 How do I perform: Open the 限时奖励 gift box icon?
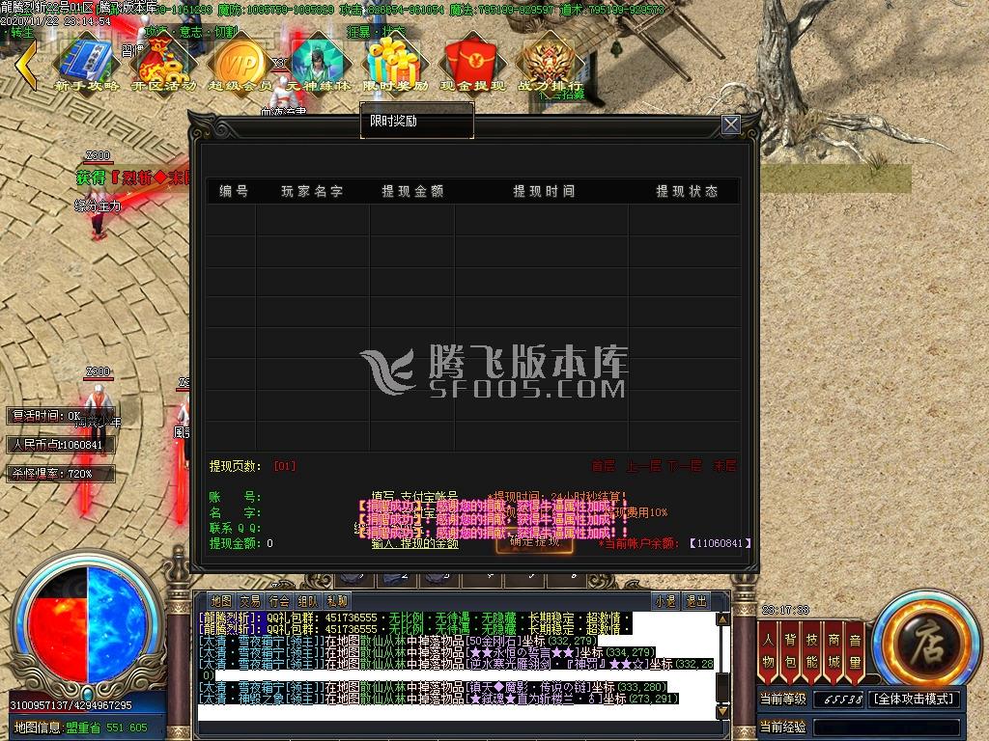[x=395, y=67]
